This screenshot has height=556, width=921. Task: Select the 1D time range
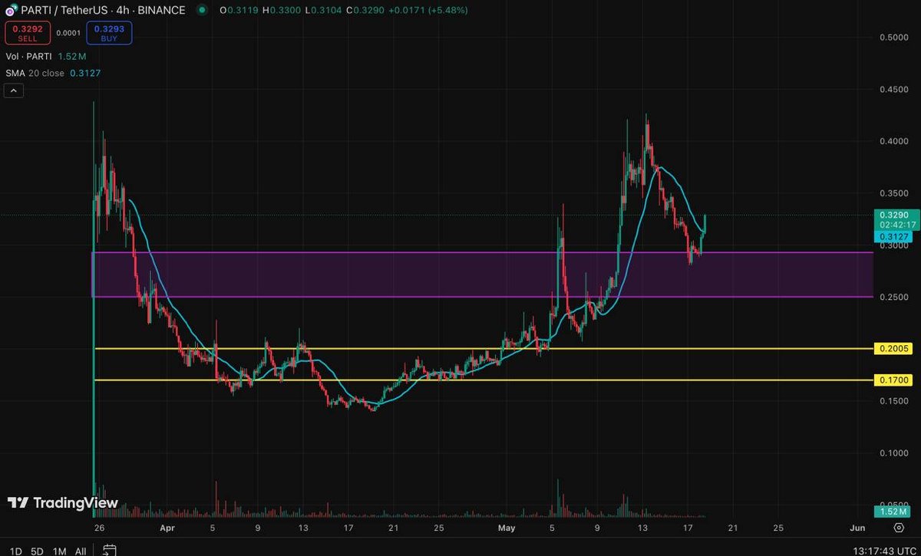click(x=15, y=551)
